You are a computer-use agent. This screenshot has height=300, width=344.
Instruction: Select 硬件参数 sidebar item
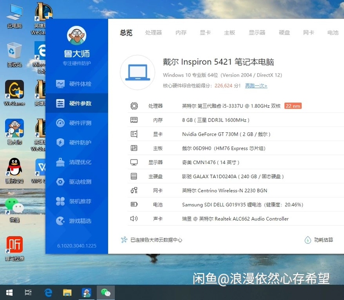77,103
